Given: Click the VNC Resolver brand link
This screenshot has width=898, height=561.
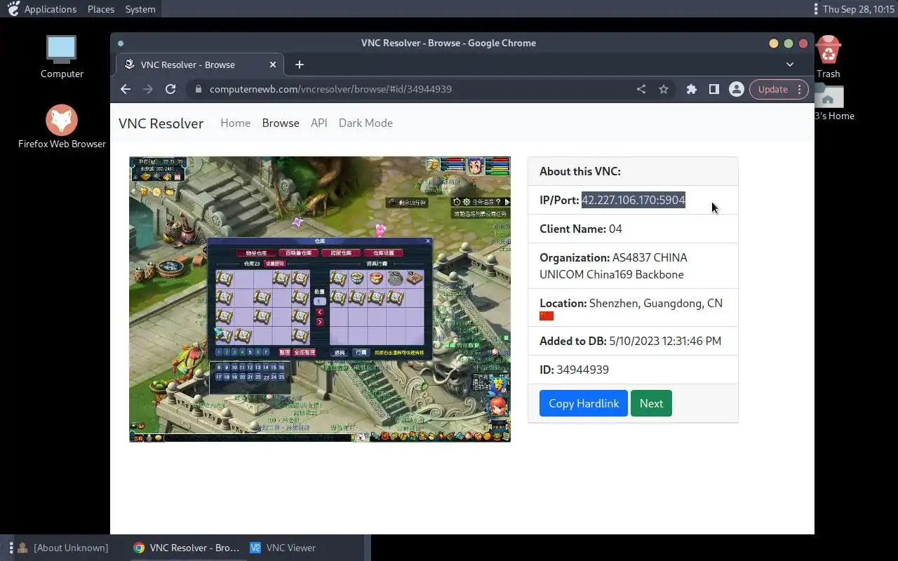Looking at the screenshot, I should point(161,123).
